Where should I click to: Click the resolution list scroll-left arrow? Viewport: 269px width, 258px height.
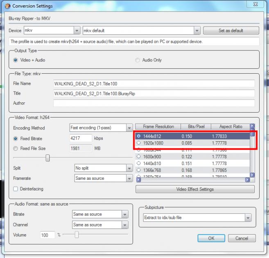coord(138,179)
